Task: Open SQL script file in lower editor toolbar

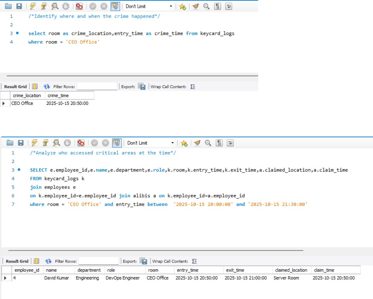Action: pos(10,143)
